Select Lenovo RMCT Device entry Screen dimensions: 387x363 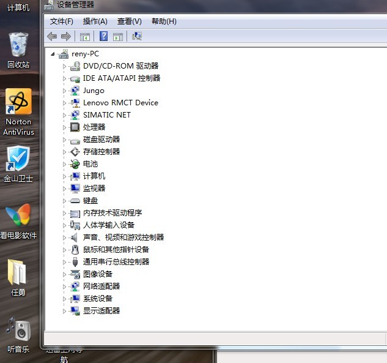click(x=120, y=103)
